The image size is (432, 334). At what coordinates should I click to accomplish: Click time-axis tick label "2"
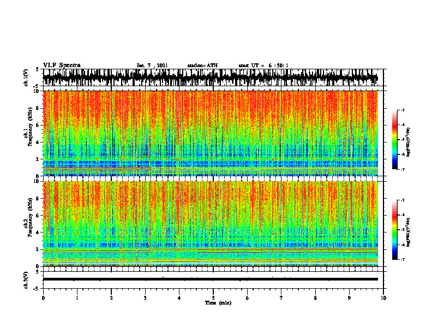click(x=111, y=298)
